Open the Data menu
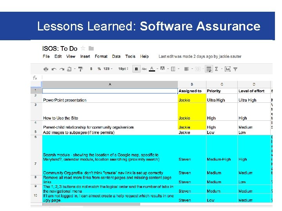The height and width of the screenshot is (211, 282). pos(116,57)
